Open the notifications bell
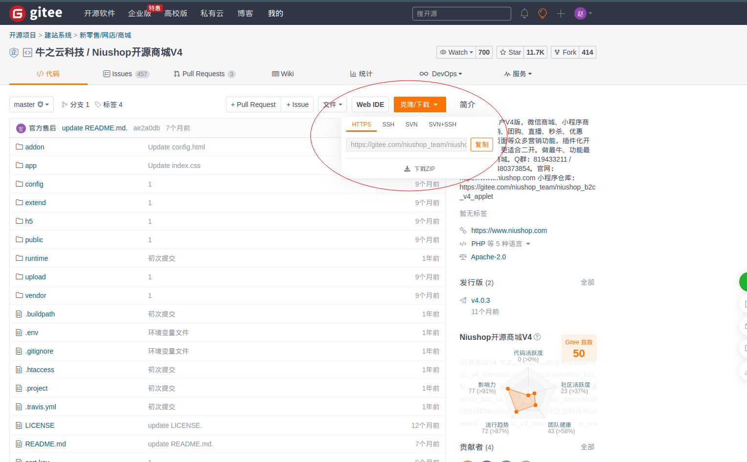Image resolution: width=747 pixels, height=462 pixels. (524, 13)
